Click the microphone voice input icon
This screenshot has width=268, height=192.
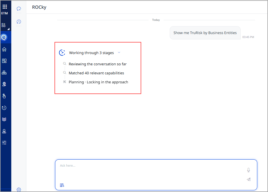[249, 170]
